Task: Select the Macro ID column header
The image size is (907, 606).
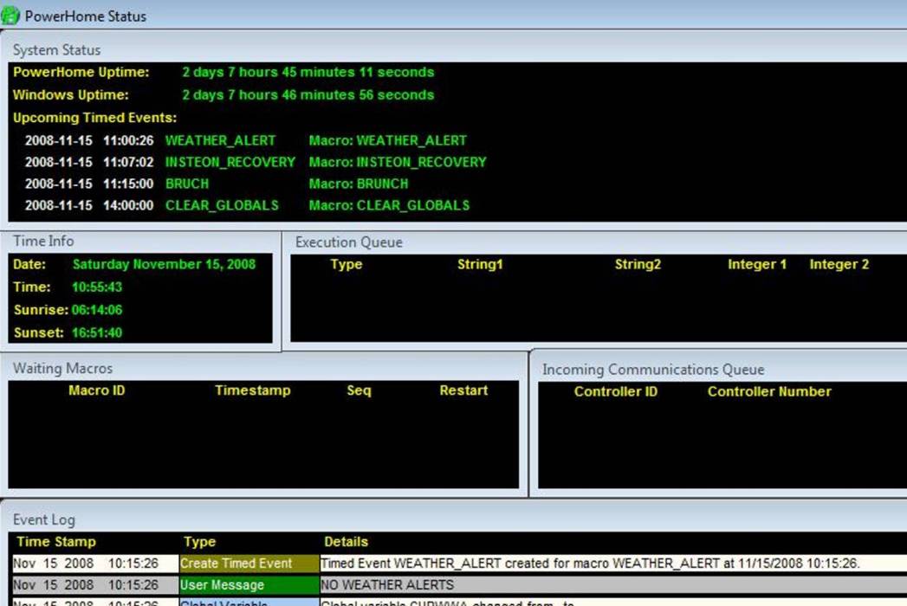Action: 97,391
